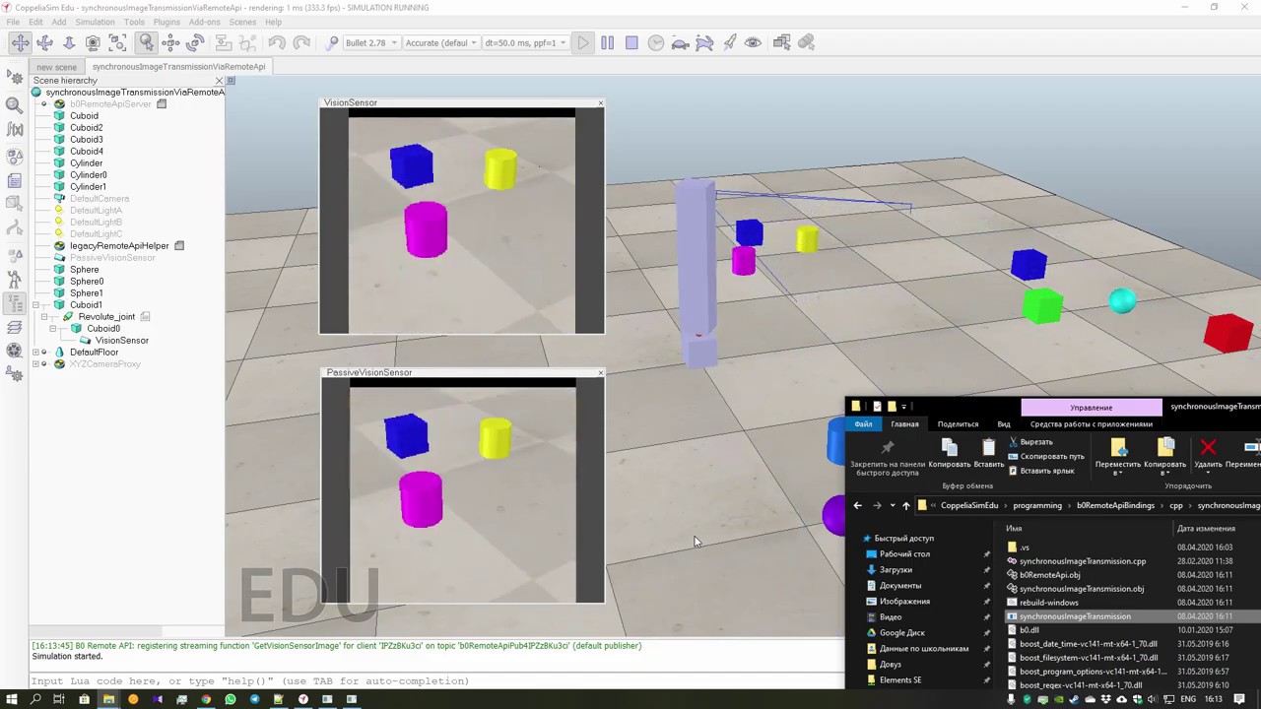Screen dimensions: 1261x709
Task: Select the object translate tool
Action: pos(170,42)
